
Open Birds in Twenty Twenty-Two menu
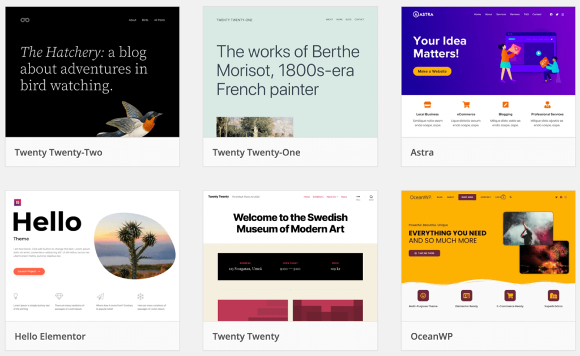coord(145,20)
